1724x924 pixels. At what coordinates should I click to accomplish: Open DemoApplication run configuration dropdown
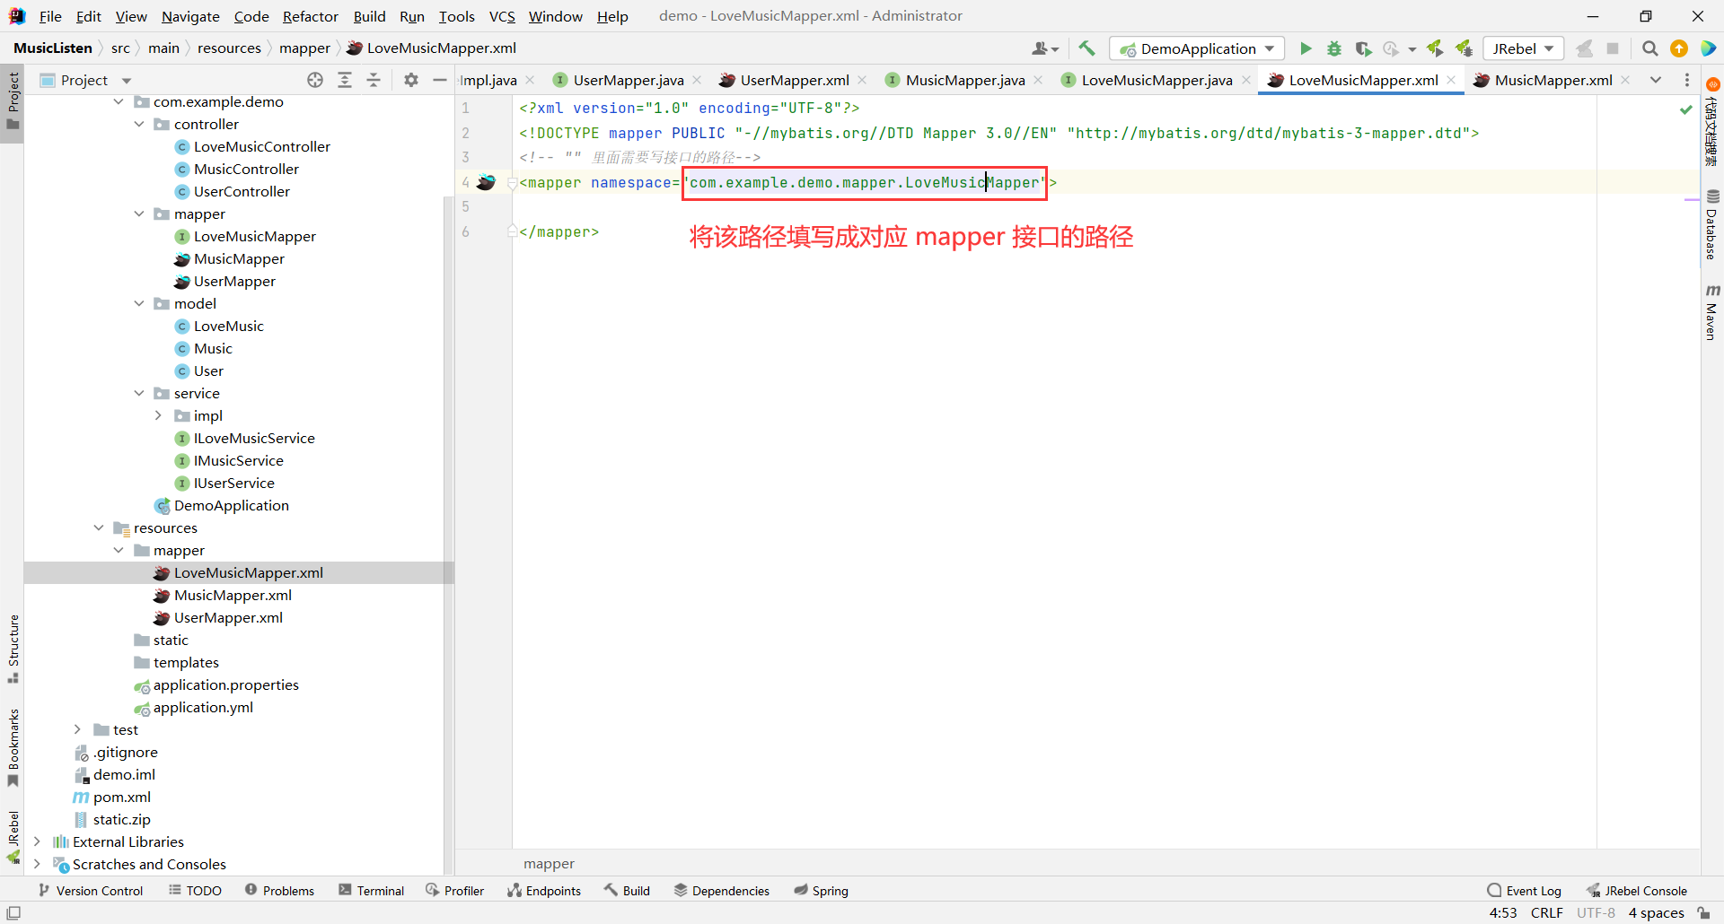coord(1197,48)
